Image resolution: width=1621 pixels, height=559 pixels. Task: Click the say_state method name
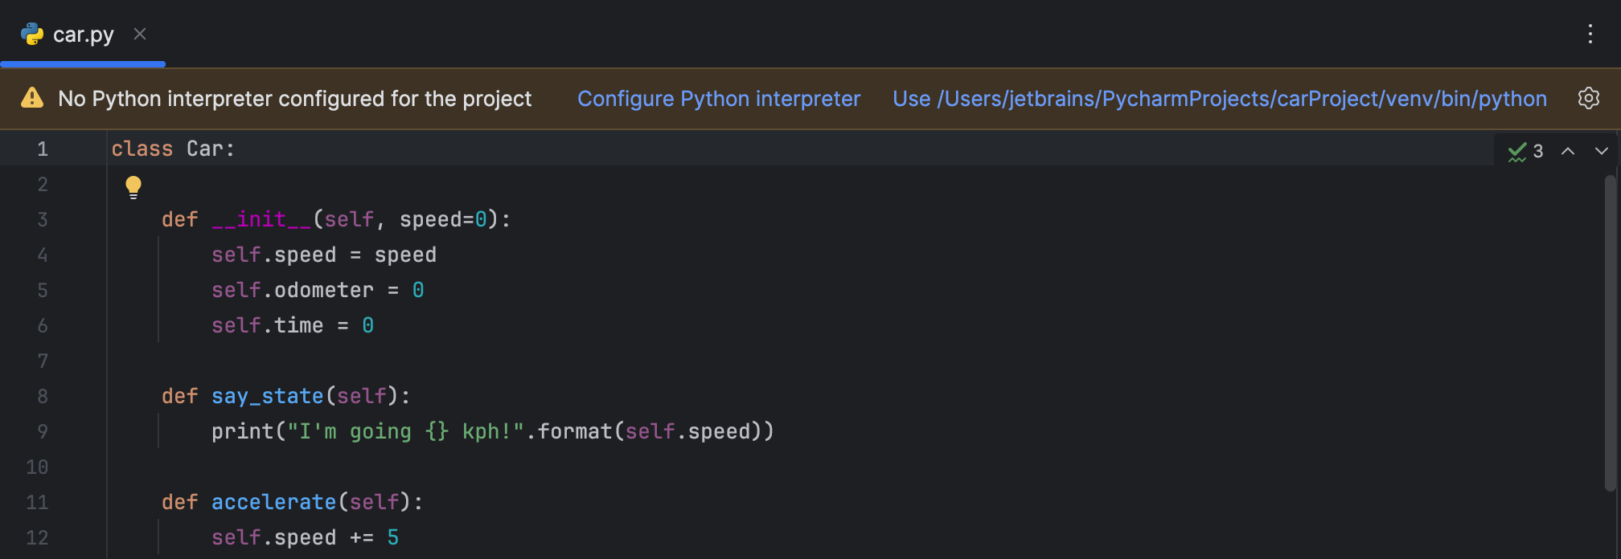point(267,397)
